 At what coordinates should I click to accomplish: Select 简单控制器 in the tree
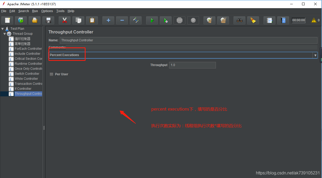coord(23,44)
